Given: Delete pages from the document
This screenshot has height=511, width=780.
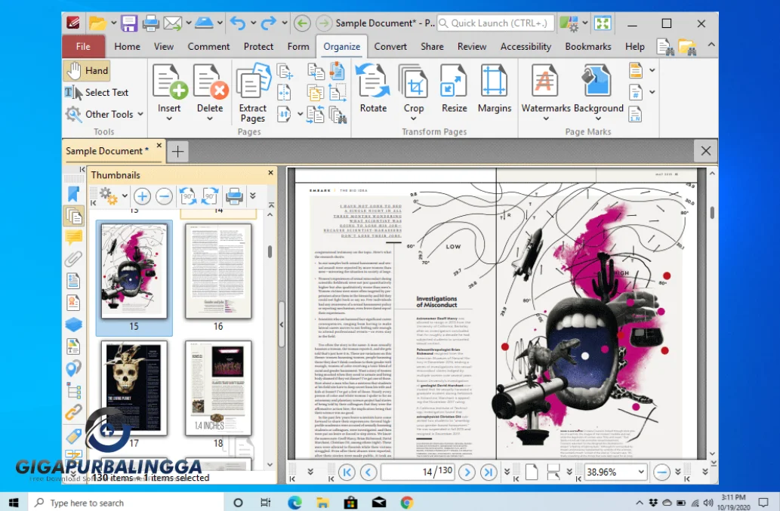Looking at the screenshot, I should click(210, 87).
